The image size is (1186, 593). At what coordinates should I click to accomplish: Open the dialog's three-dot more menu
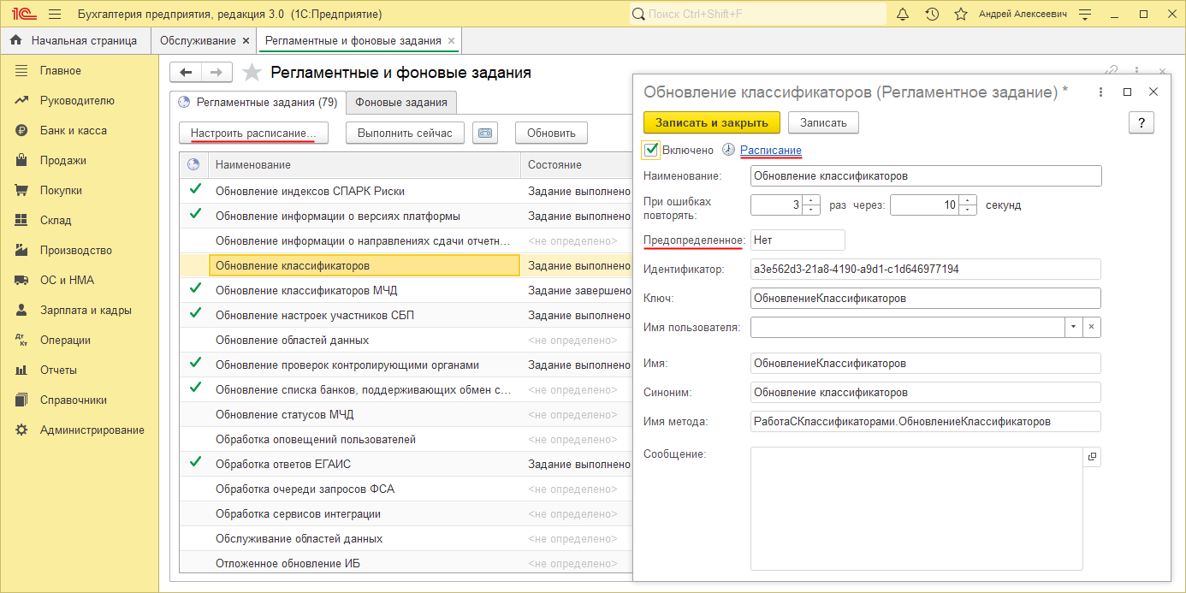1101,92
